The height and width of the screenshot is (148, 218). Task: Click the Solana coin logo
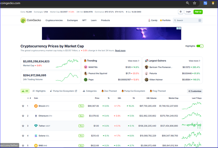(x=36, y=136)
